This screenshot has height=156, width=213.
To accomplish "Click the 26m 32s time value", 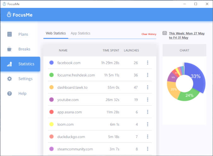I will 112,100.
